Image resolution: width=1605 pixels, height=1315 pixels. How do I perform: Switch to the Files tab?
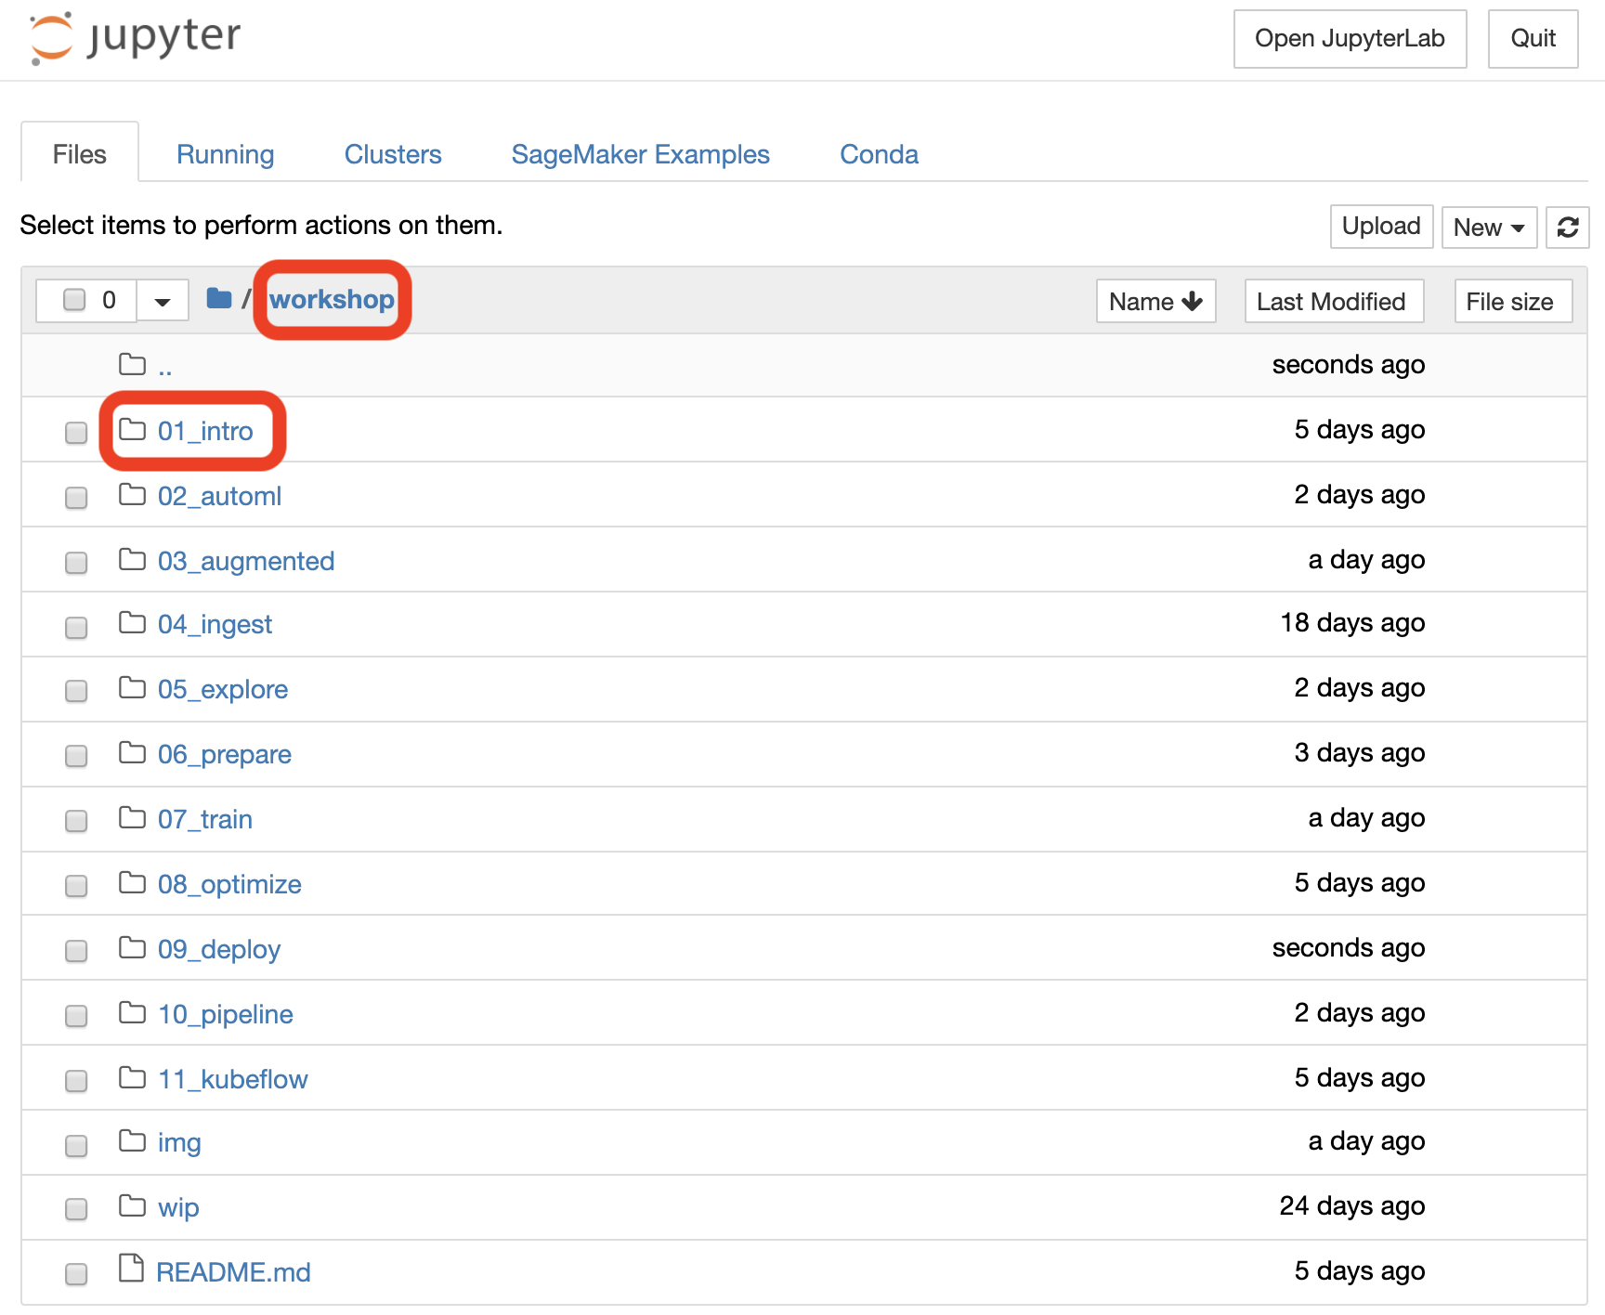pyautogui.click(x=80, y=154)
